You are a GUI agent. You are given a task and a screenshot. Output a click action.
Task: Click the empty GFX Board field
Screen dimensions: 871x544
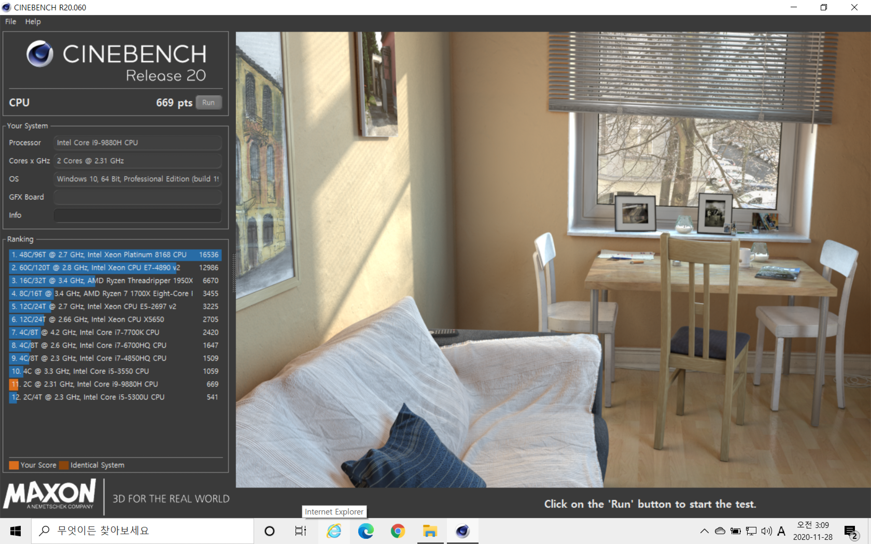click(x=137, y=197)
